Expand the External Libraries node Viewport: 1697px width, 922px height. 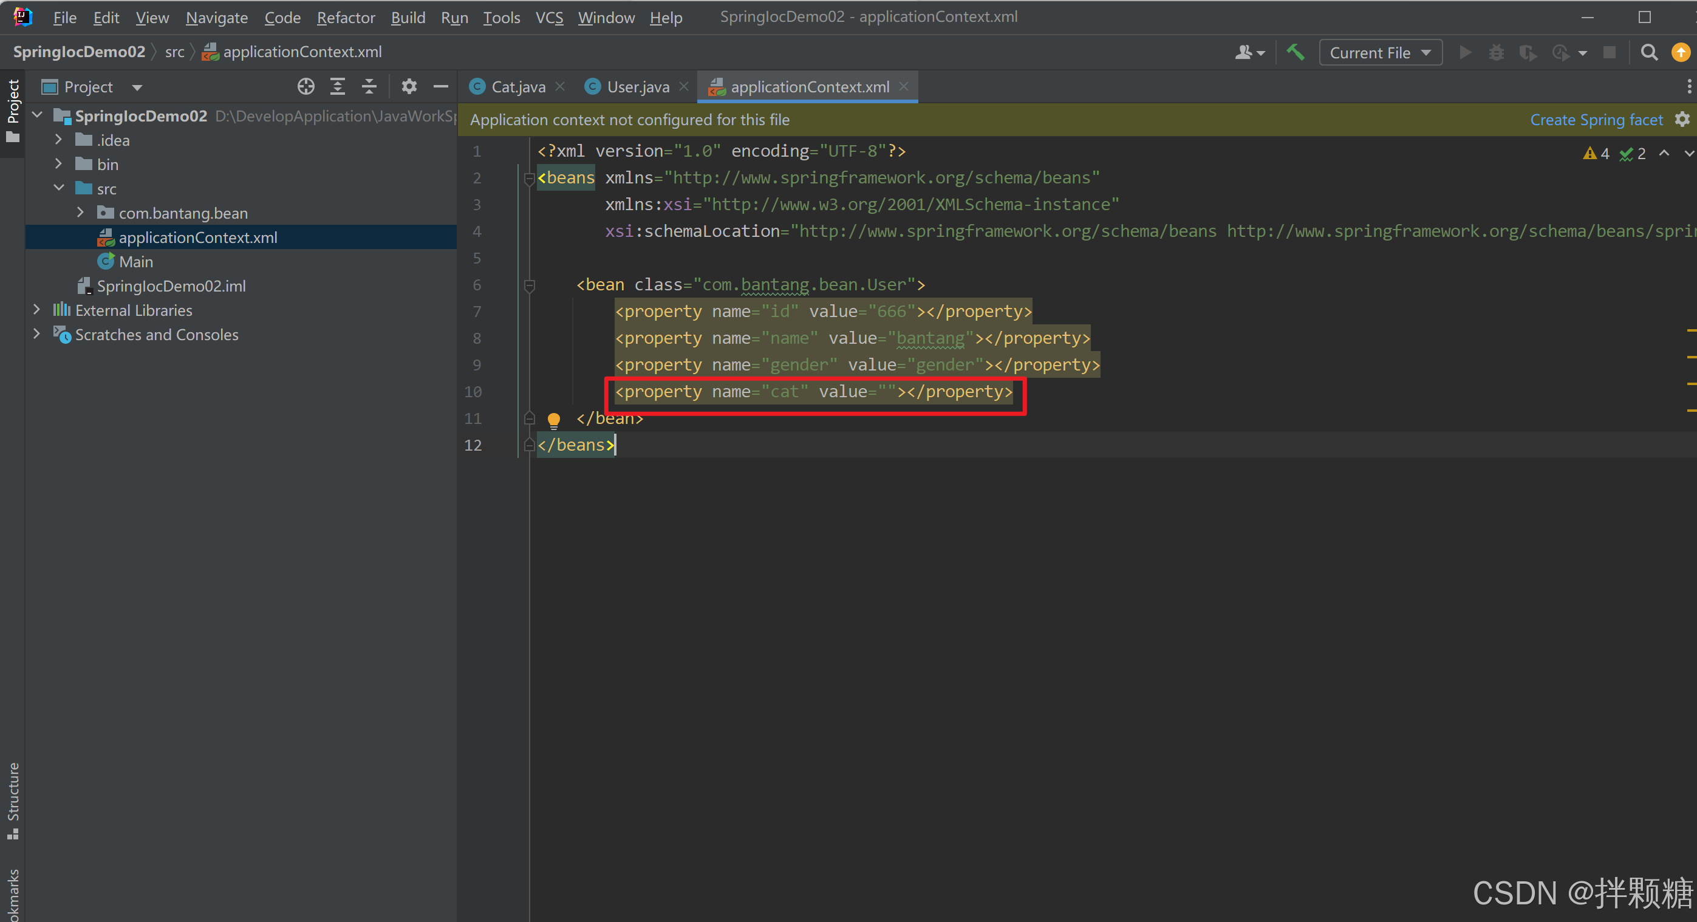[37, 310]
